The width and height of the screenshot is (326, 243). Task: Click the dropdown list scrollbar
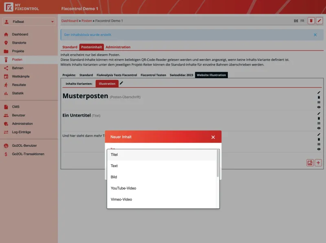(x=218, y=163)
